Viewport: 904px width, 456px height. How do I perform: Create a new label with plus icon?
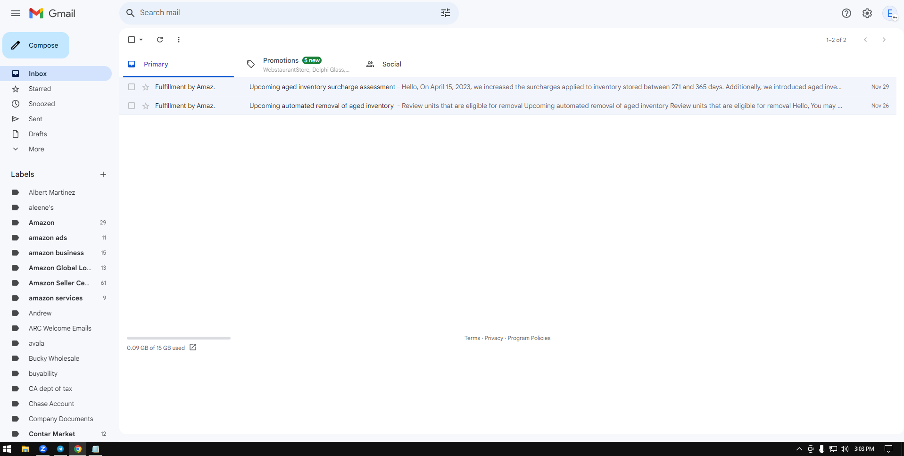click(x=103, y=174)
